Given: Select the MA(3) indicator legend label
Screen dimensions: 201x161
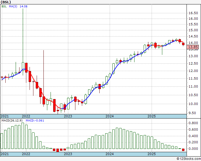Looking at the screenshot, I should click(x=13, y=6).
